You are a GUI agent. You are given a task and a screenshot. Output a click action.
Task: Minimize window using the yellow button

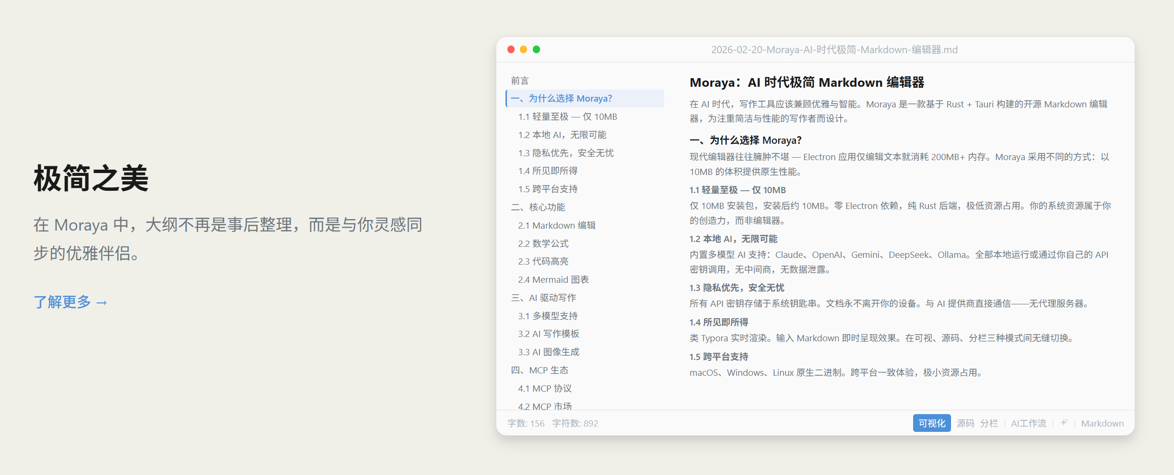(x=524, y=49)
